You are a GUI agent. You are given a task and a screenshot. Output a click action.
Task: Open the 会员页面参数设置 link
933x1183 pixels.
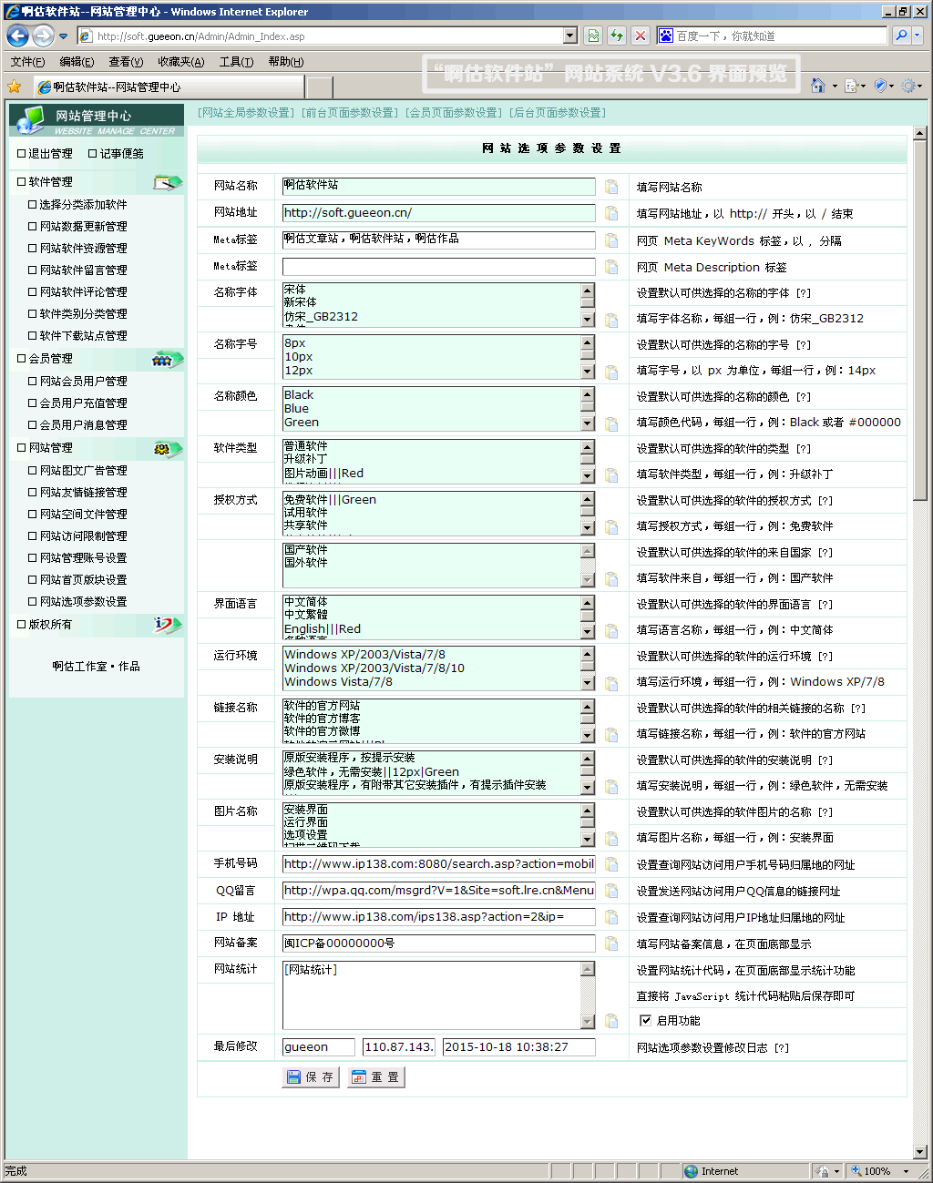pyautogui.click(x=453, y=113)
